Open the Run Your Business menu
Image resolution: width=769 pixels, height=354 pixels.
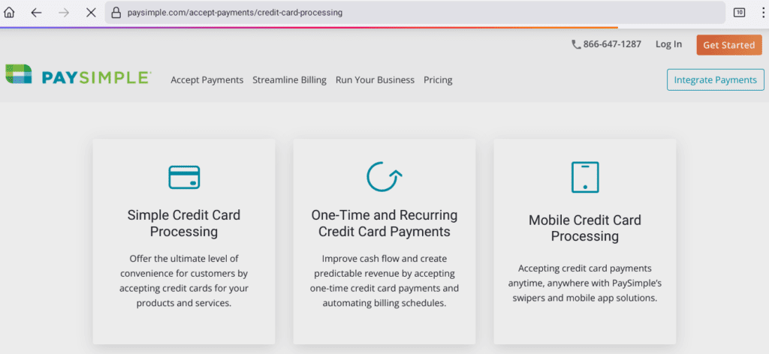pos(375,80)
